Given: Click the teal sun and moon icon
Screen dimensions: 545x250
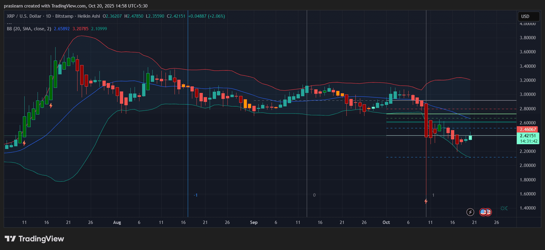Looking at the screenshot, I should [x=504, y=208].
